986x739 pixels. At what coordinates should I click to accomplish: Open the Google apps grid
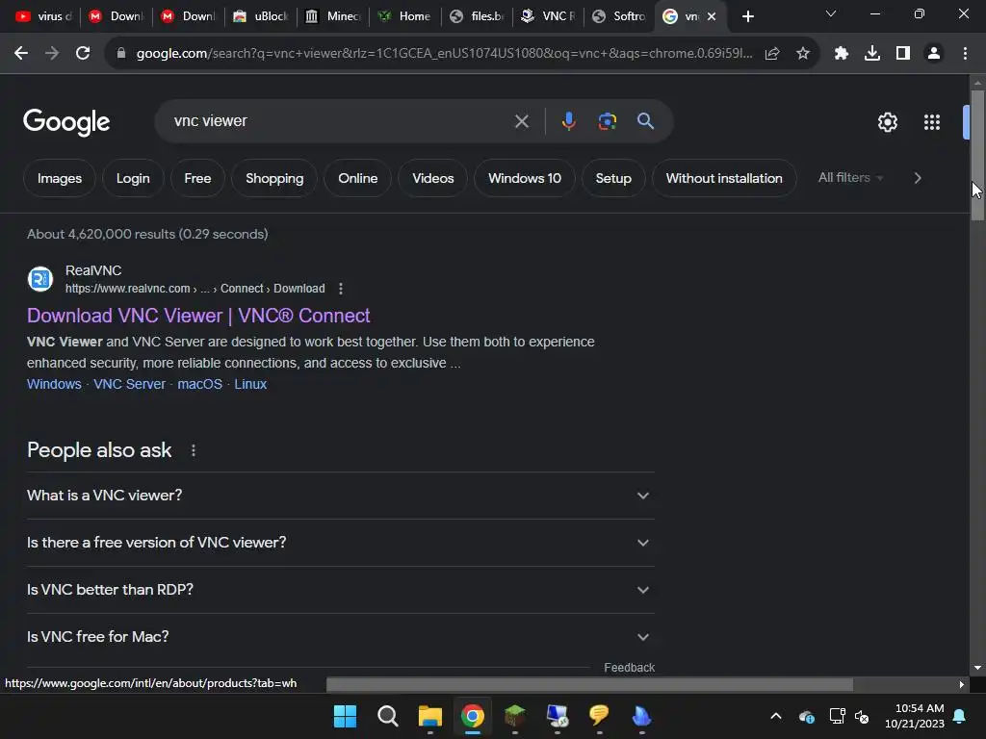click(x=931, y=122)
